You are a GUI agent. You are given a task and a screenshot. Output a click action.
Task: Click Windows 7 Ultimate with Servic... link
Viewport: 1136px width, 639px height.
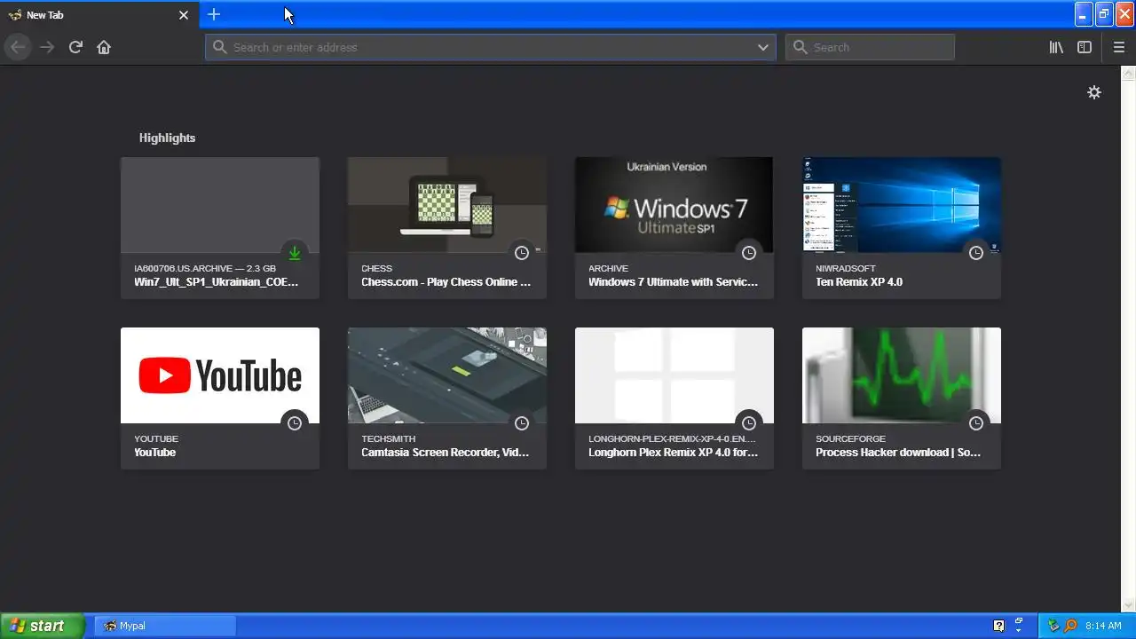[x=674, y=282]
